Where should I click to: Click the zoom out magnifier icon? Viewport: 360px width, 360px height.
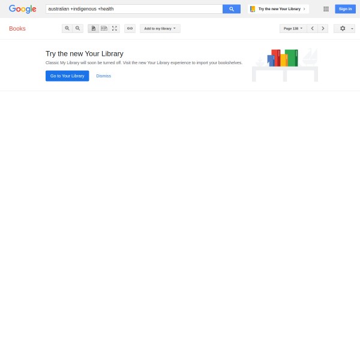[78, 28]
